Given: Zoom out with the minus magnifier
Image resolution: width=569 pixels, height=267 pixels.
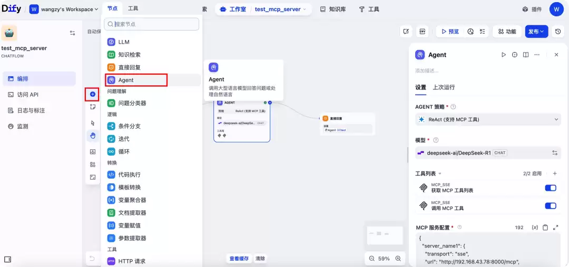Looking at the screenshot, I should point(371,259).
